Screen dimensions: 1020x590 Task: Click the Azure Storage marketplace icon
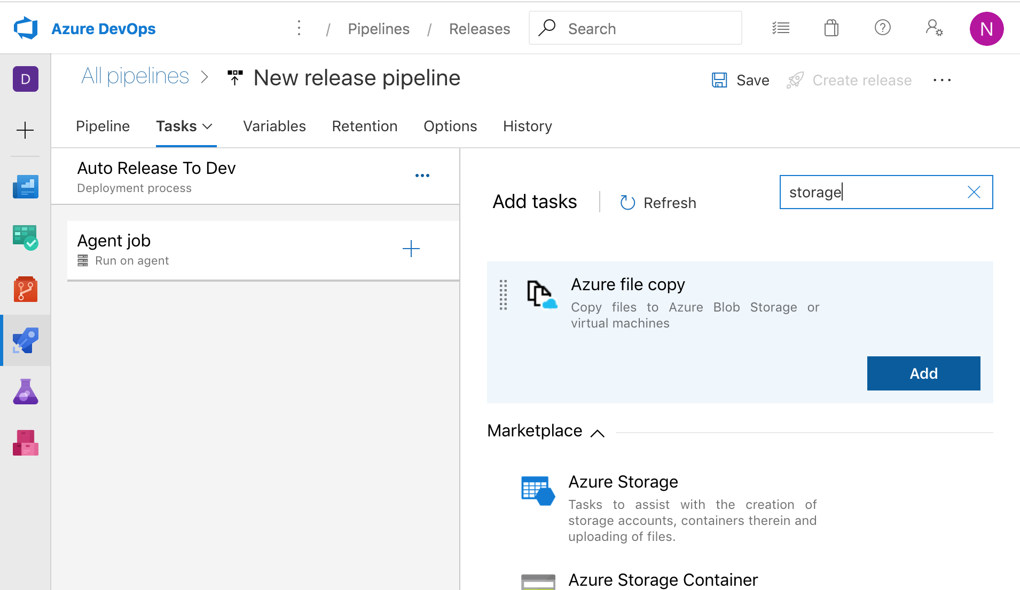538,491
